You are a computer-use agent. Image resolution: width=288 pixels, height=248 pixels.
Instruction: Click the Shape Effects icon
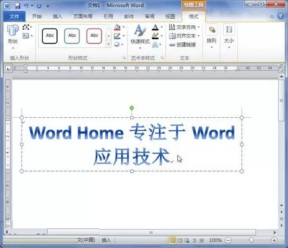point(117,45)
